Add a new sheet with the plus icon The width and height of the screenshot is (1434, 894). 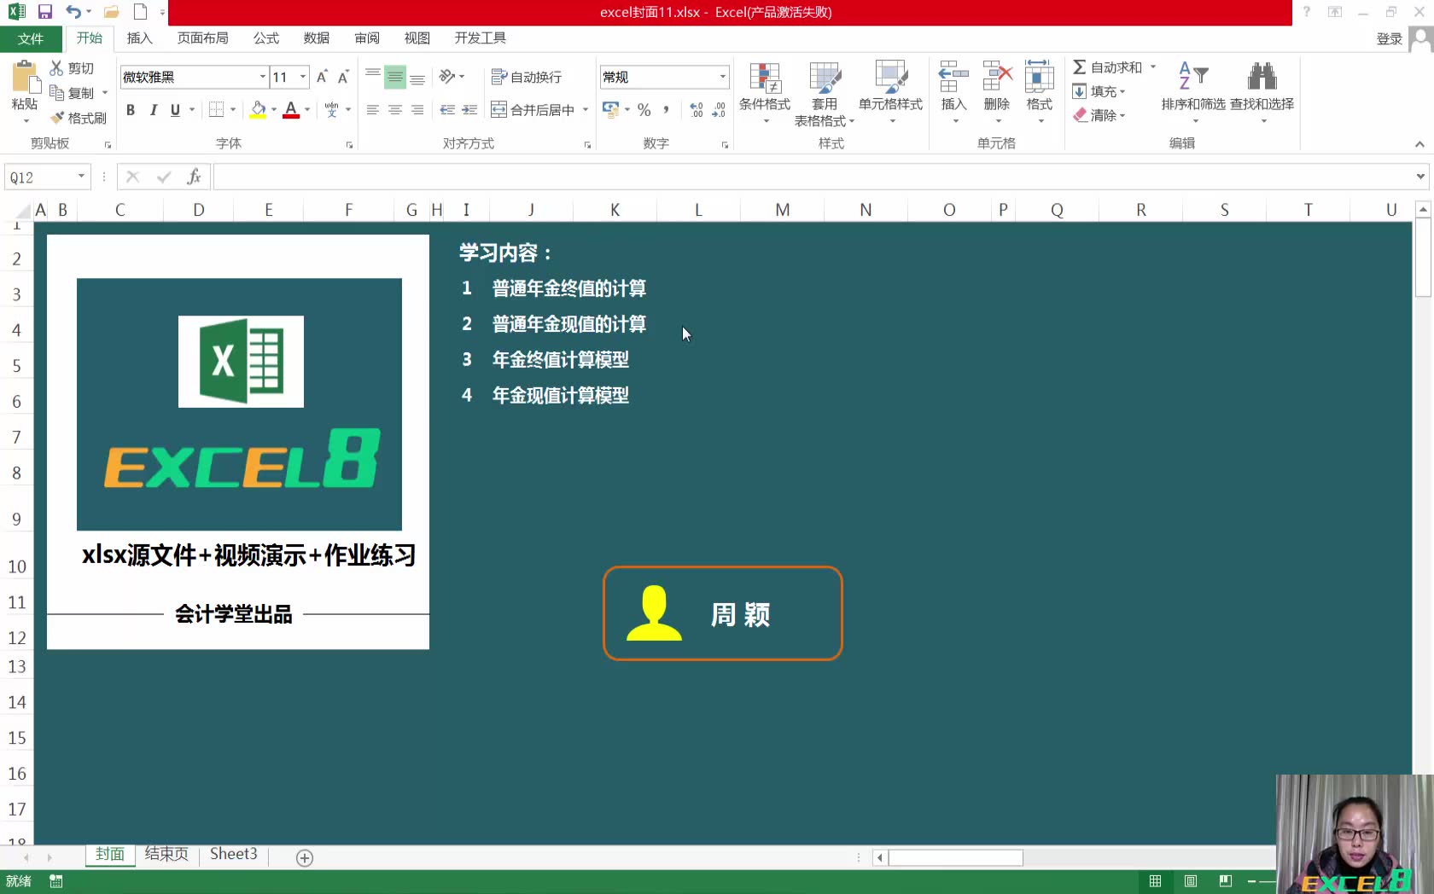click(305, 857)
